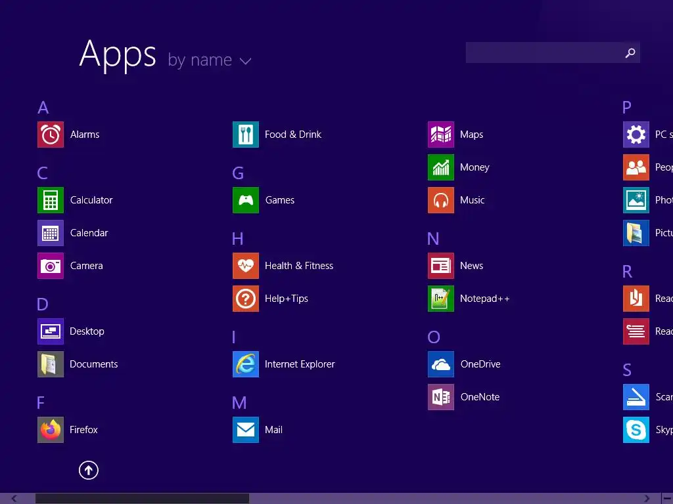
Task: Launch the Calculator app icon
Action: (50, 200)
